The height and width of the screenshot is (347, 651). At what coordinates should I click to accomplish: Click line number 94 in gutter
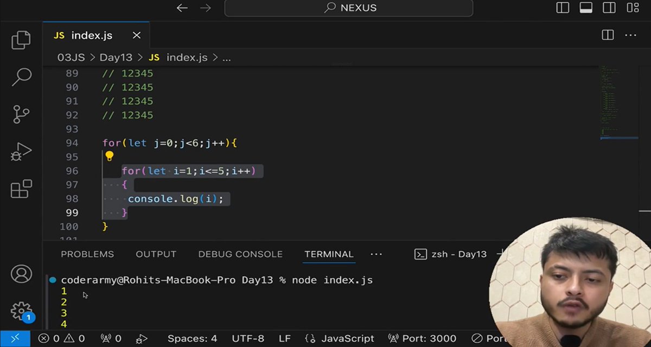tap(72, 143)
